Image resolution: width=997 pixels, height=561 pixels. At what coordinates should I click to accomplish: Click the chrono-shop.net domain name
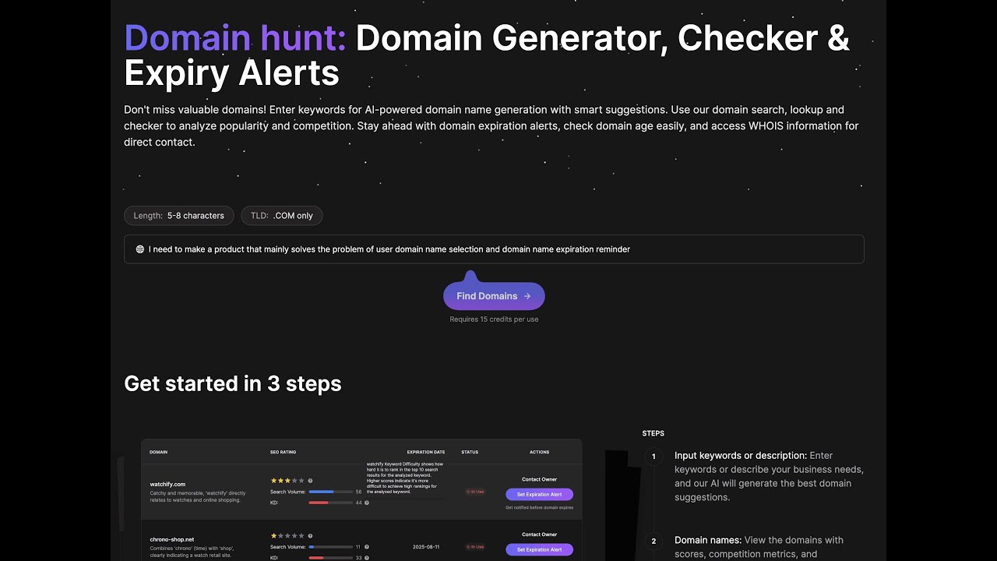(x=172, y=539)
